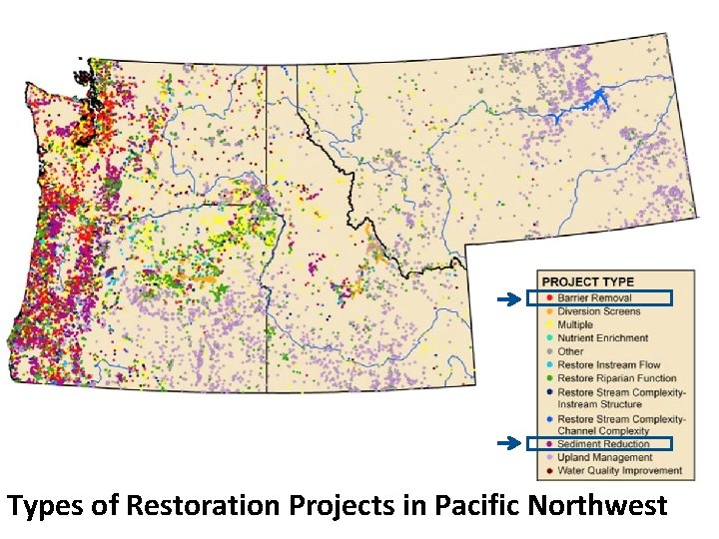
Task: Click the map title about Restoration Projects
Action: coord(338,506)
